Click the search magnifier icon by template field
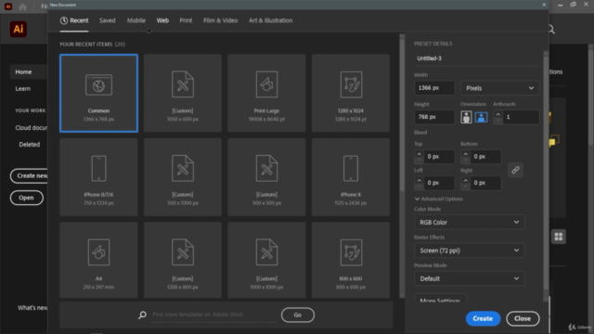This screenshot has width=594, height=334. tap(142, 315)
